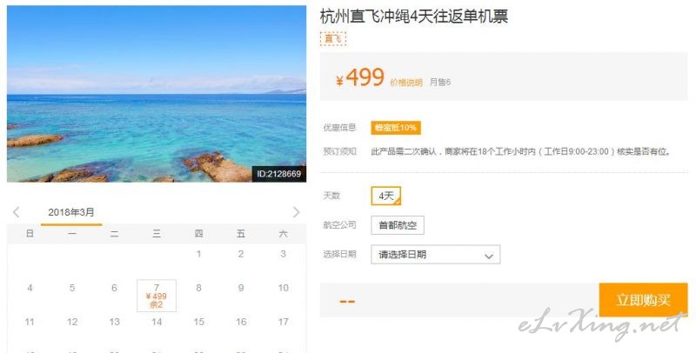
Task: Click the 蜂蜜抵10% discount badge
Action: 396,128
